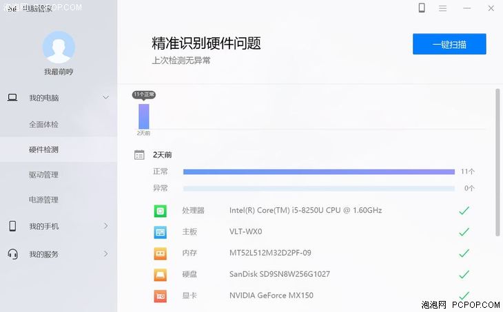The width and height of the screenshot is (503, 312).
Task: Click the purple history bar for 2天前
Action: [x=144, y=116]
